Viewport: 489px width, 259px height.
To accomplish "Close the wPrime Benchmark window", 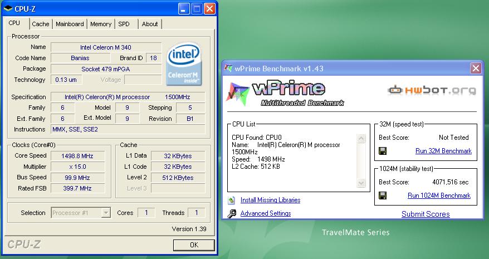I will click(x=476, y=69).
